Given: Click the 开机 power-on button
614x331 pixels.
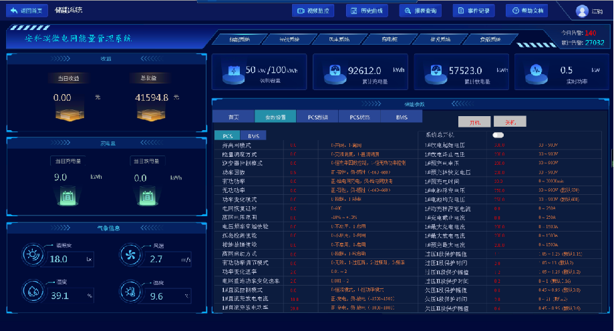Looking at the screenshot, I should [474, 122].
